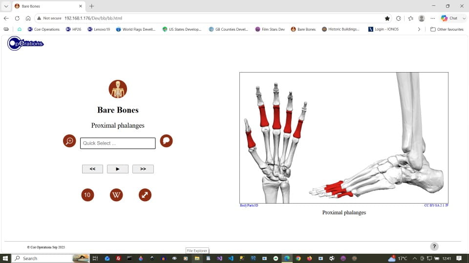Open Firefox from taskbar
Viewport: 469px width, 263px height.
(309, 258)
